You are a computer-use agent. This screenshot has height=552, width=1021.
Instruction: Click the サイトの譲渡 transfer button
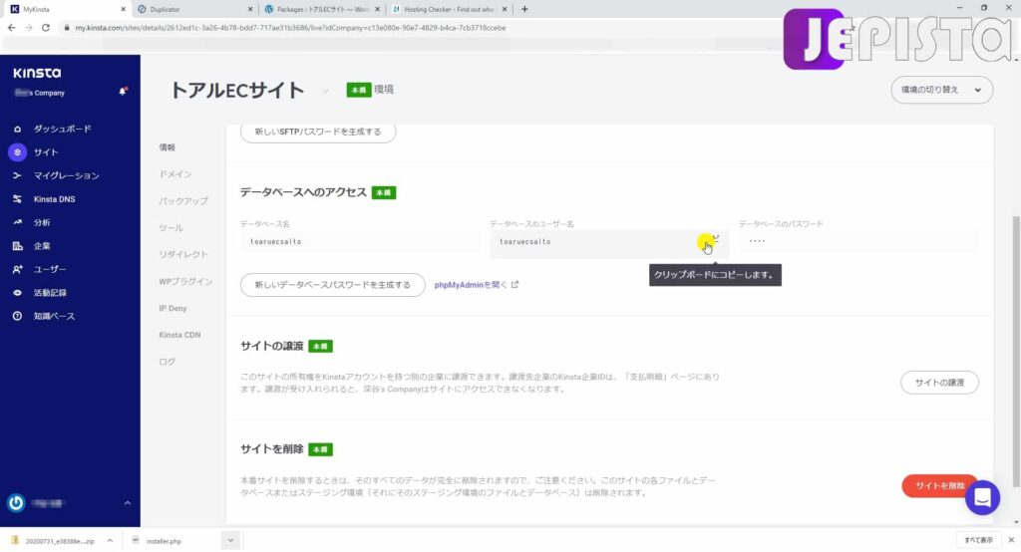tap(939, 383)
